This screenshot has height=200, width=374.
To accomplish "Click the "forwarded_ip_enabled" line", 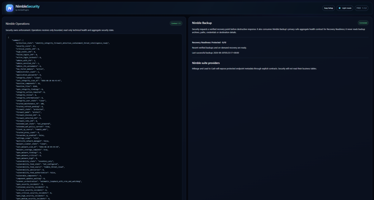I will (x=31, y=135).
